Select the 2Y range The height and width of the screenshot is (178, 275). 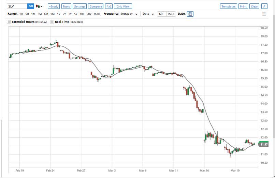coord(64,14)
